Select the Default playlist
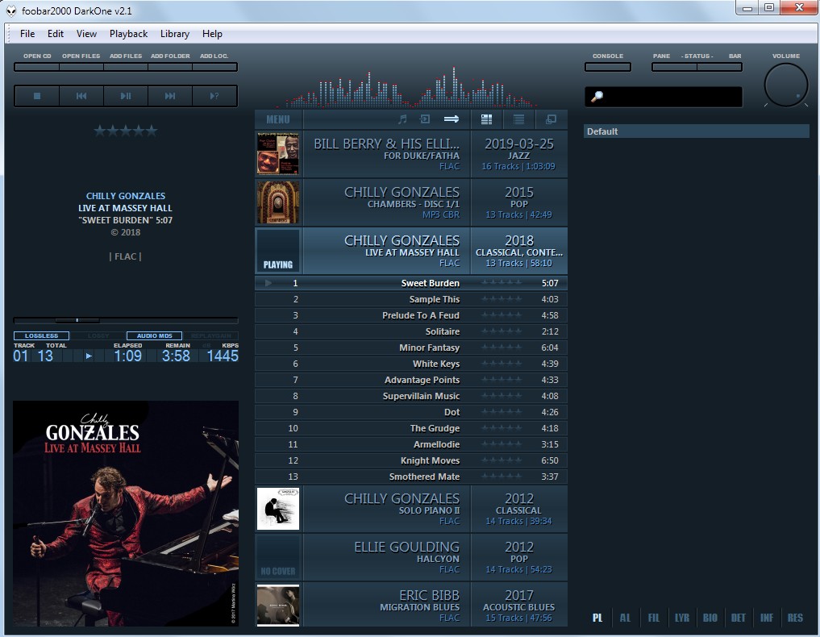Screen dimensions: 820x637 coord(696,131)
